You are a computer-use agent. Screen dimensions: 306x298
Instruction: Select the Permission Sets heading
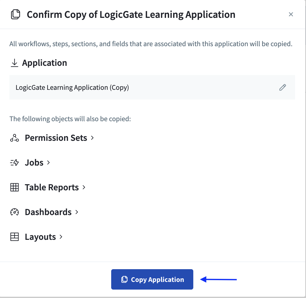[56, 138]
